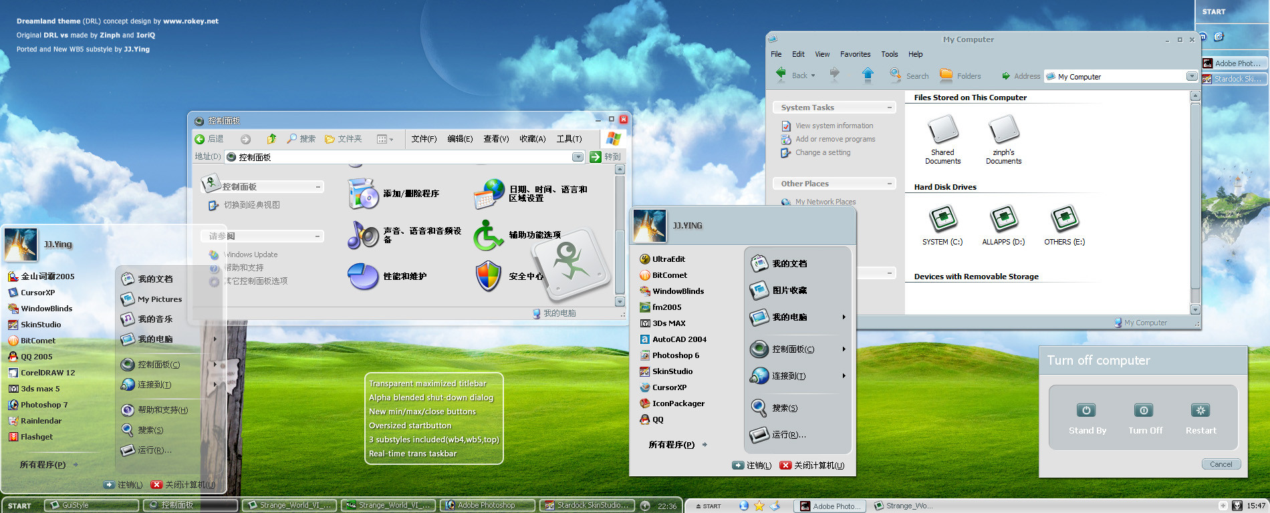Open 我的音乐 in the start menu
The image size is (1270, 513).
point(147,319)
